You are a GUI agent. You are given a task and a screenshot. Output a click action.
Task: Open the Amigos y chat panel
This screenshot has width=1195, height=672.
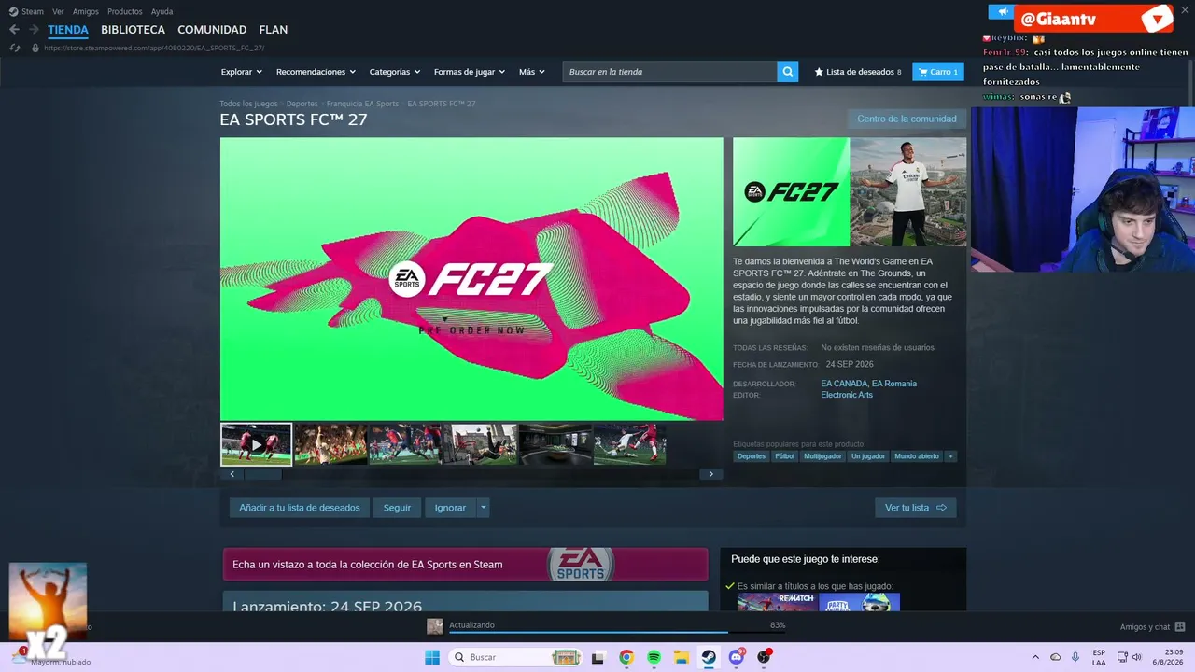pyautogui.click(x=1152, y=626)
